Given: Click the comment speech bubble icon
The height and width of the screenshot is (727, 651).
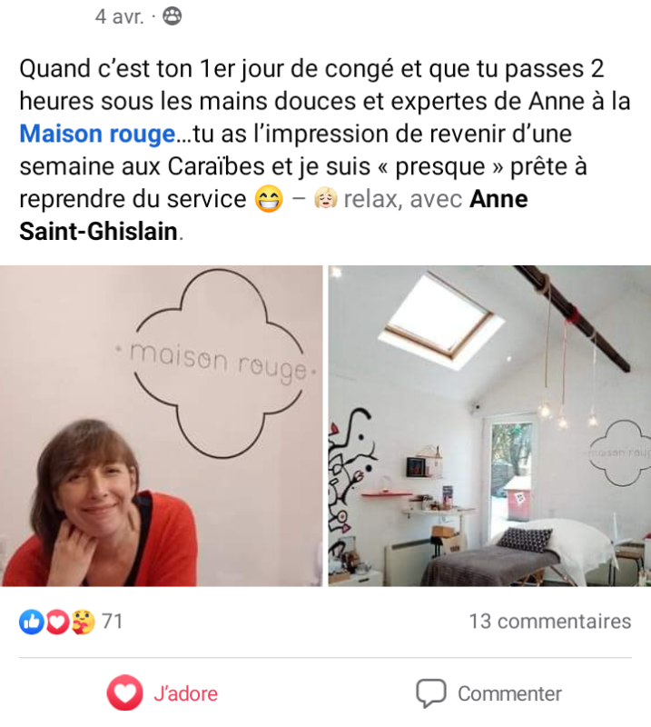Looking at the screenshot, I should tap(431, 693).
